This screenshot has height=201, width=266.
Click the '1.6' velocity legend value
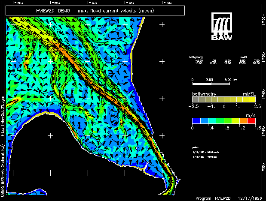258,128
